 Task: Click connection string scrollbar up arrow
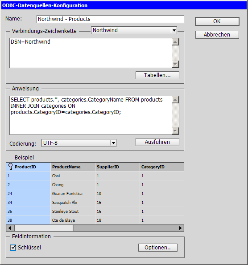tap(175, 42)
